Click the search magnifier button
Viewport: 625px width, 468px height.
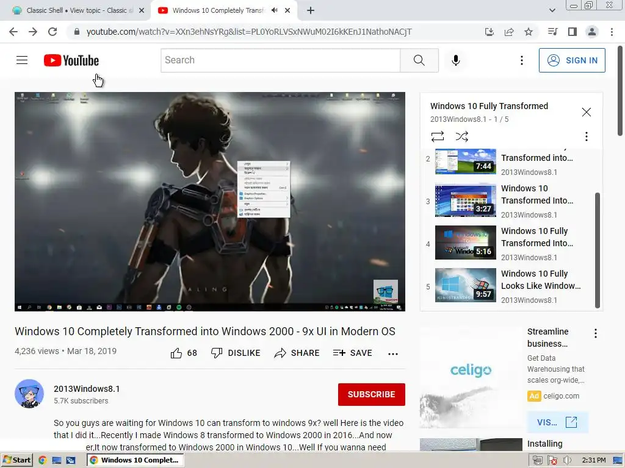(419, 60)
